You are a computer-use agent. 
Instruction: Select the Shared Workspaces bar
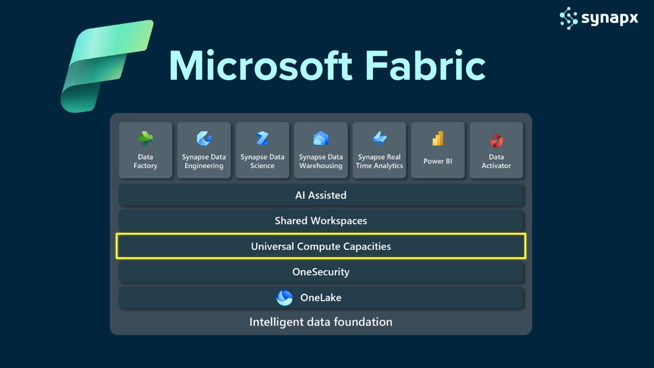[x=321, y=221]
